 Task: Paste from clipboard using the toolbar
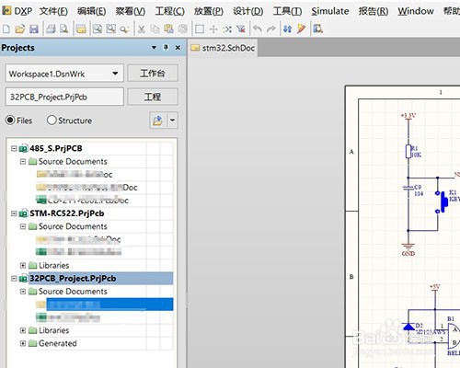(168, 29)
